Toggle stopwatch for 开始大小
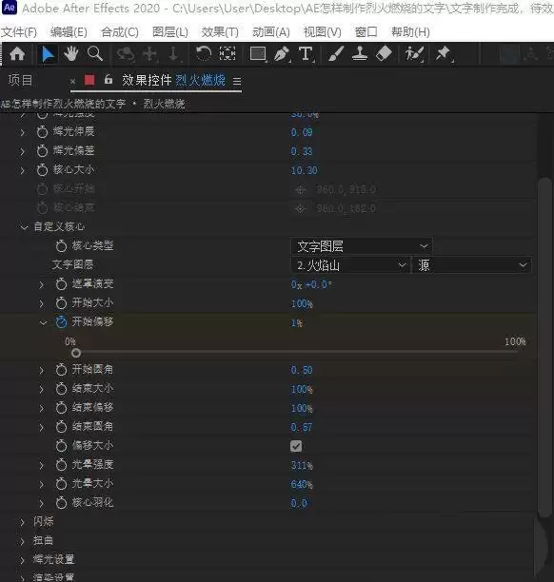The image size is (554, 582). pyautogui.click(x=61, y=302)
